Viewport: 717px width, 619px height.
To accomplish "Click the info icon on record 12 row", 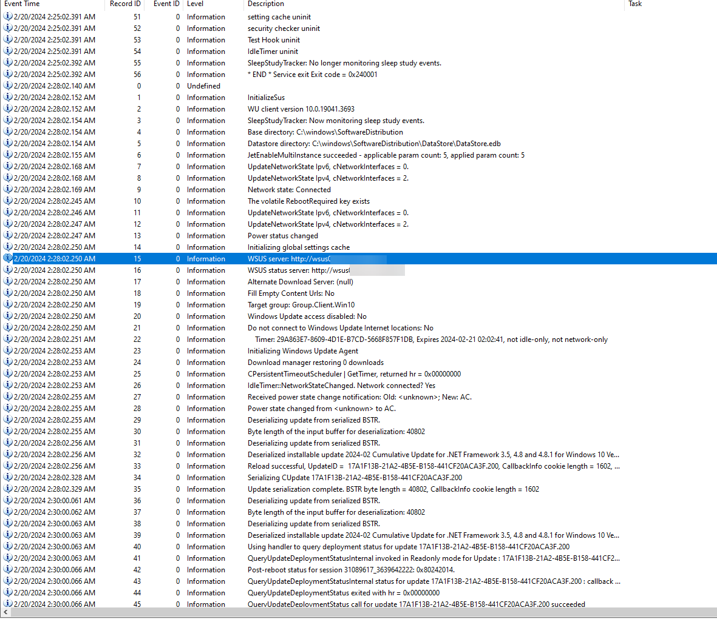I will click(x=8, y=224).
